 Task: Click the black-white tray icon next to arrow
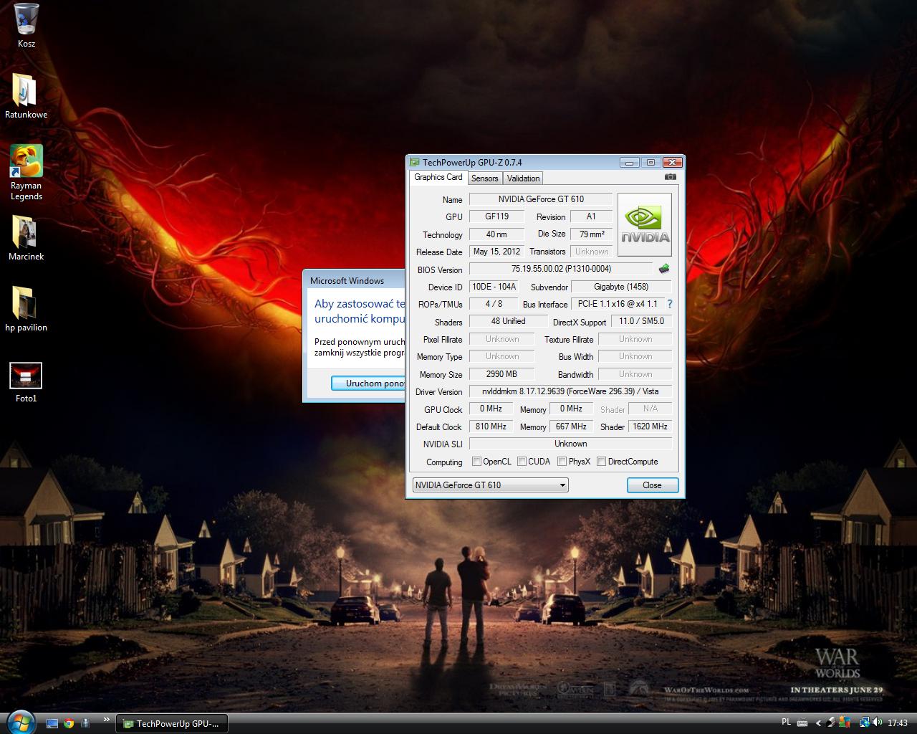point(831,723)
